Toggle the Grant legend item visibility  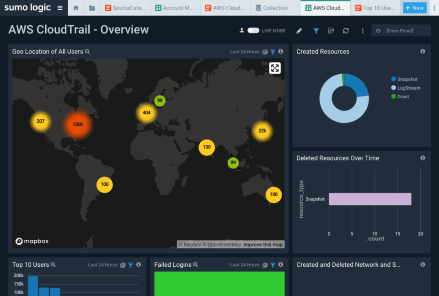pos(402,97)
